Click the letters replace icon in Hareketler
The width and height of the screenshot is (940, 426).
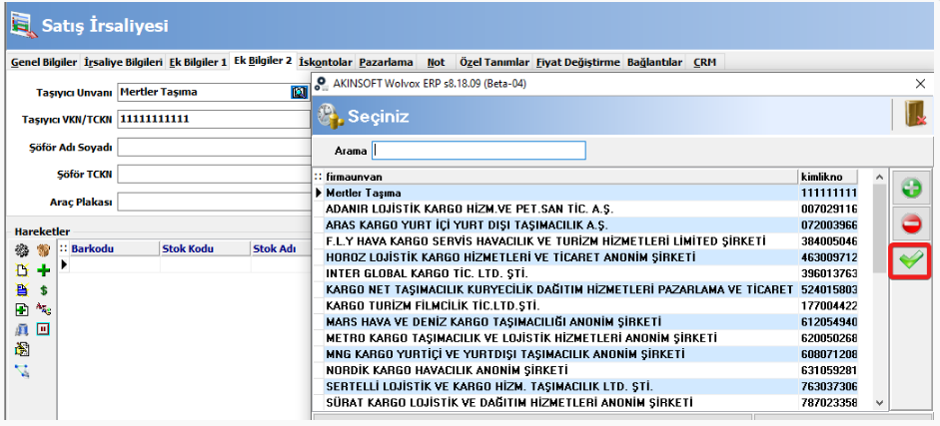pyautogui.click(x=43, y=309)
